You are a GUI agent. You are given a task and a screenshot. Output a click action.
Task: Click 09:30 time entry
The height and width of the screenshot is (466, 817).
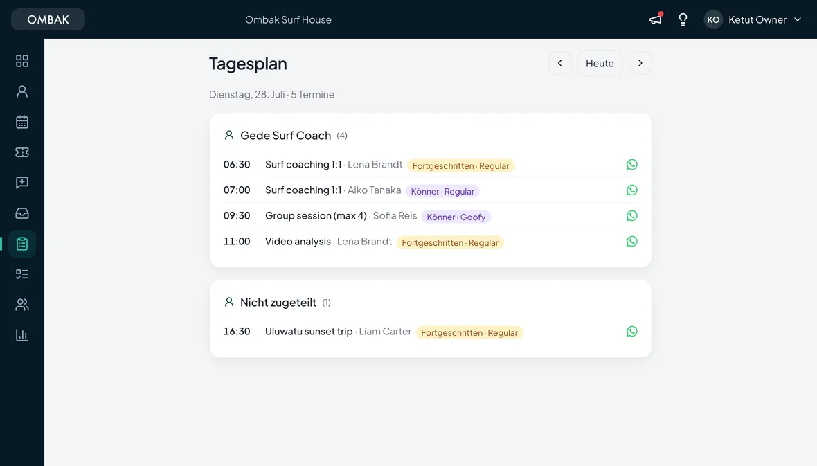tap(237, 216)
